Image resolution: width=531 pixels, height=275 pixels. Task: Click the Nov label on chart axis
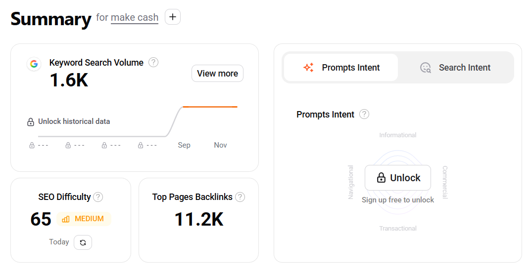click(x=220, y=145)
